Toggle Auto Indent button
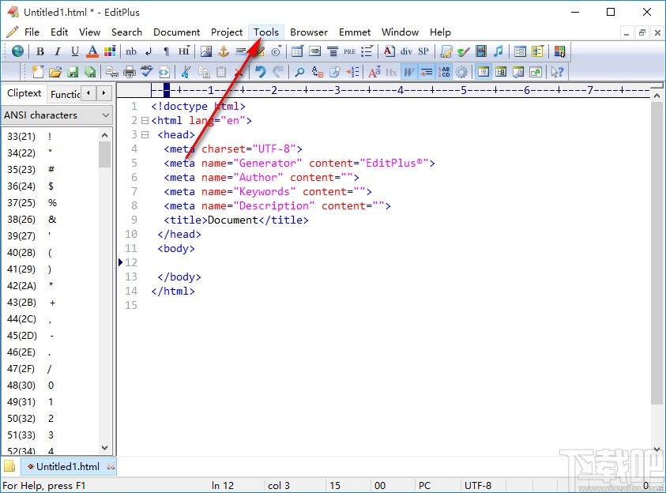Viewport: 666px width, 493px height. click(426, 72)
